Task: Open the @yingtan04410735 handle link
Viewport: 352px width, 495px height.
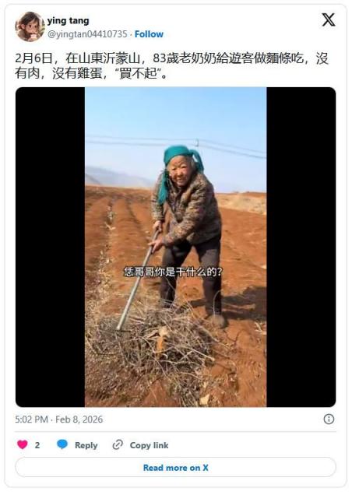Action: pos(87,34)
